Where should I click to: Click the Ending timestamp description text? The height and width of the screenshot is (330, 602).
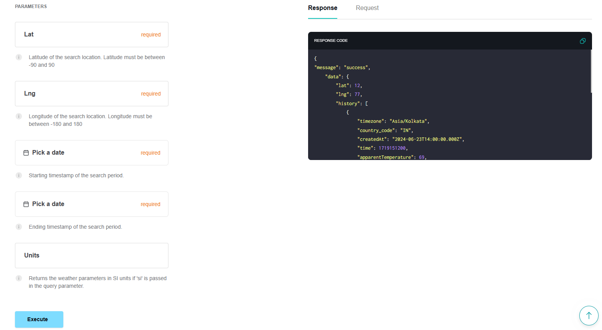75,227
